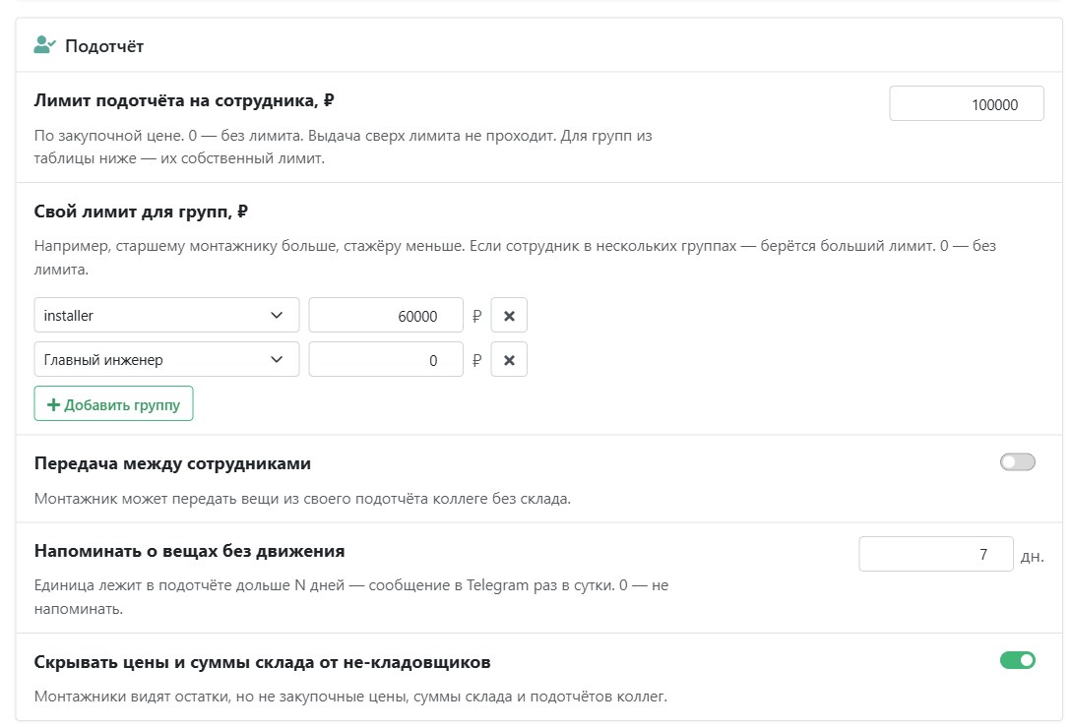The image size is (1071, 728).
Task: Click the Лимит подотчёта на сотрудника heading
Action: (x=184, y=100)
